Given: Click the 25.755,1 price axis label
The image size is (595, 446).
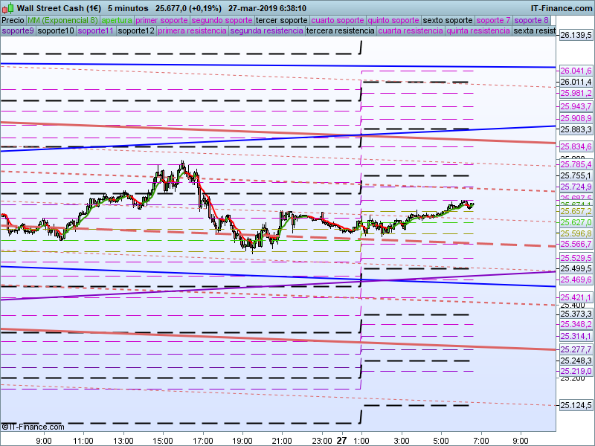Looking at the screenshot, I should tap(576, 175).
